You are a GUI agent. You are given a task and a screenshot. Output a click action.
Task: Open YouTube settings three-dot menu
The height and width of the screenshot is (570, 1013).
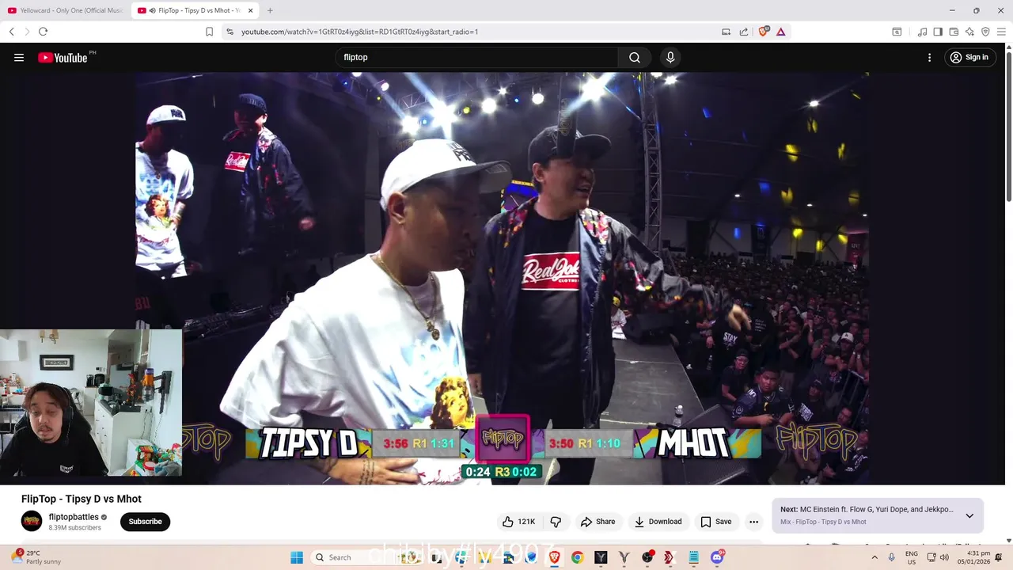[930, 57]
